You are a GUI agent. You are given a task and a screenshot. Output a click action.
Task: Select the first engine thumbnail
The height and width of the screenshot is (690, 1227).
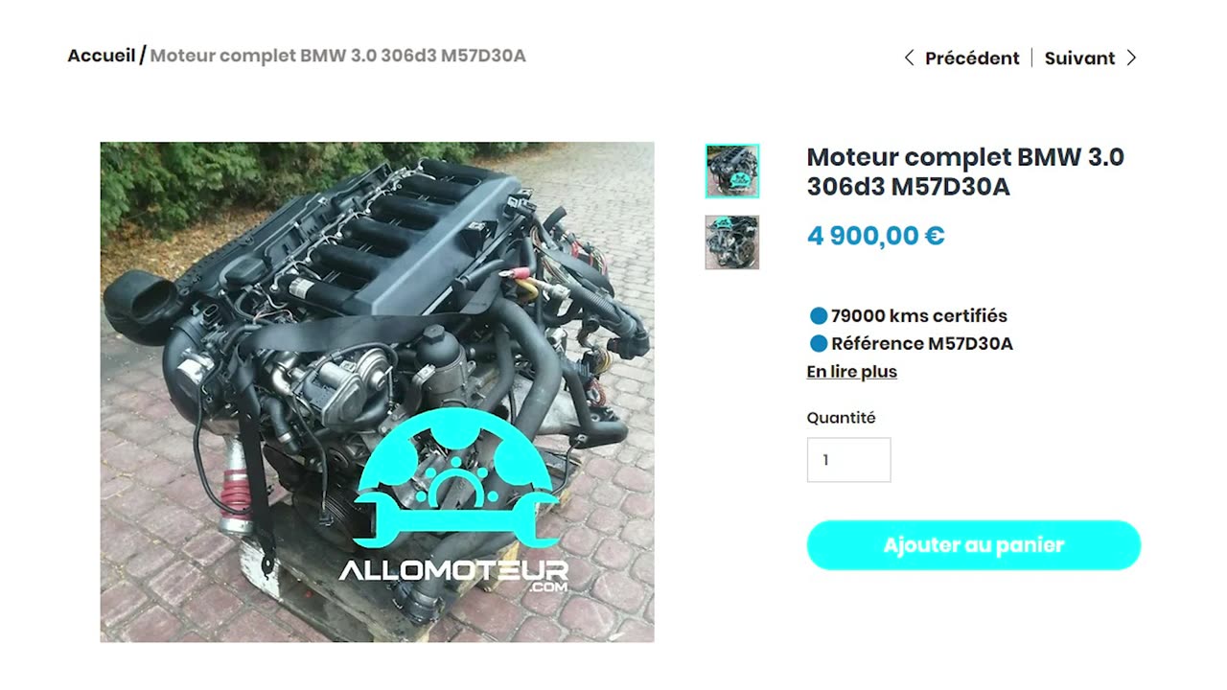[732, 172]
